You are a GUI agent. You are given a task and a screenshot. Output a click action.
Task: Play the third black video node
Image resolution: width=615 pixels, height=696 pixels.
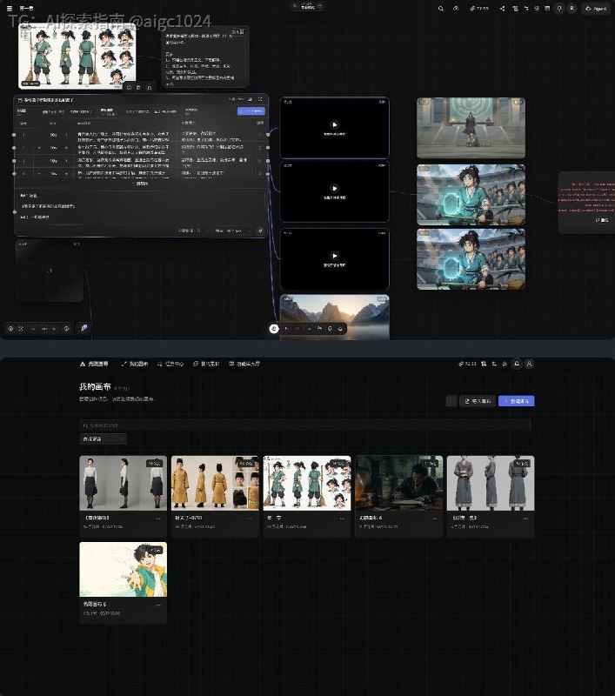[x=335, y=256]
